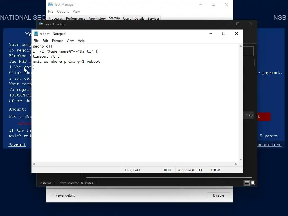The height and width of the screenshot is (216, 288).
Task: Switch to Services tab in Task Manager
Action: 154,18
